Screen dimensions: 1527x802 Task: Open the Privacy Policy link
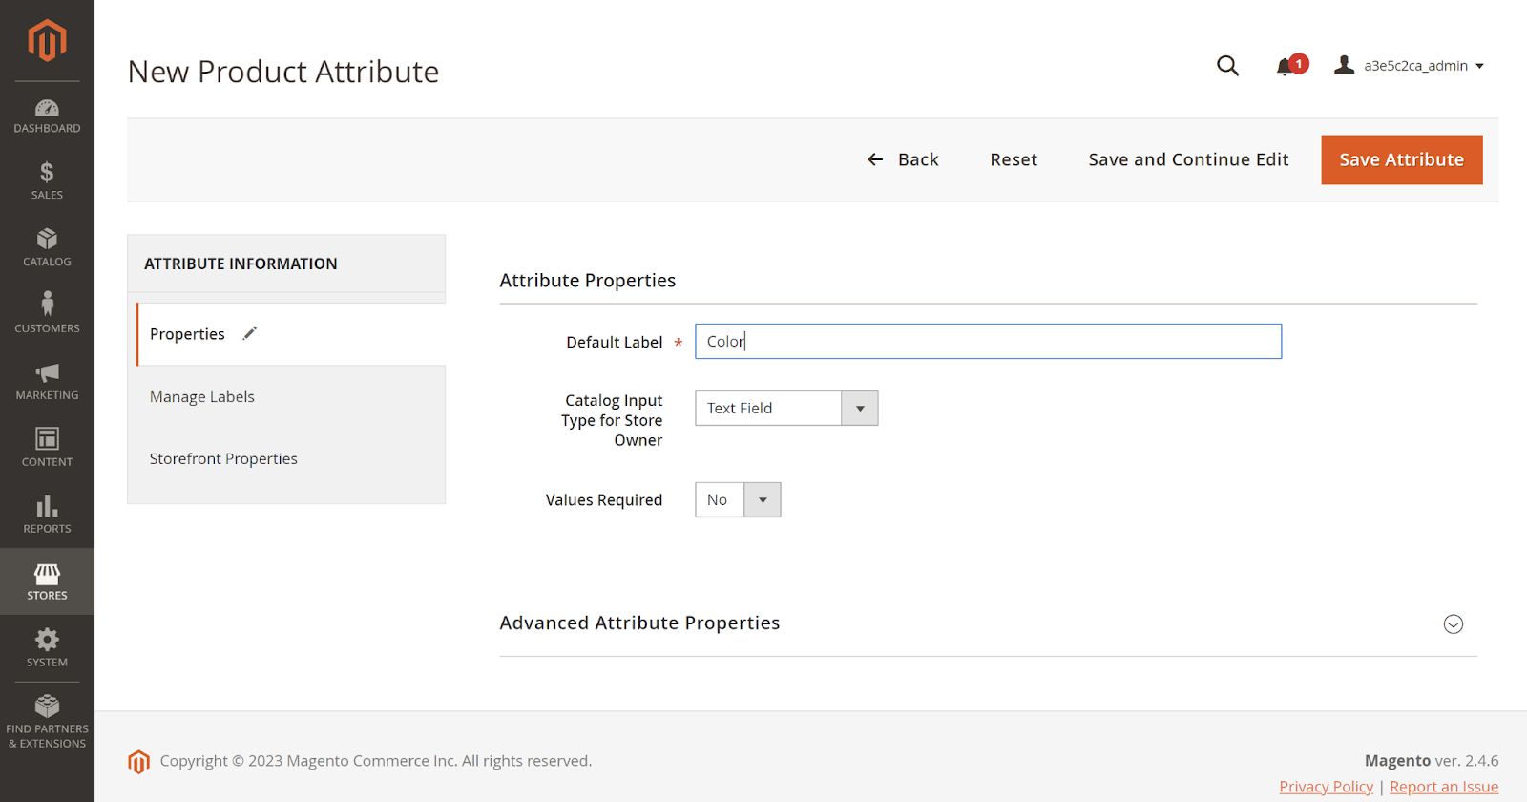pyautogui.click(x=1326, y=787)
